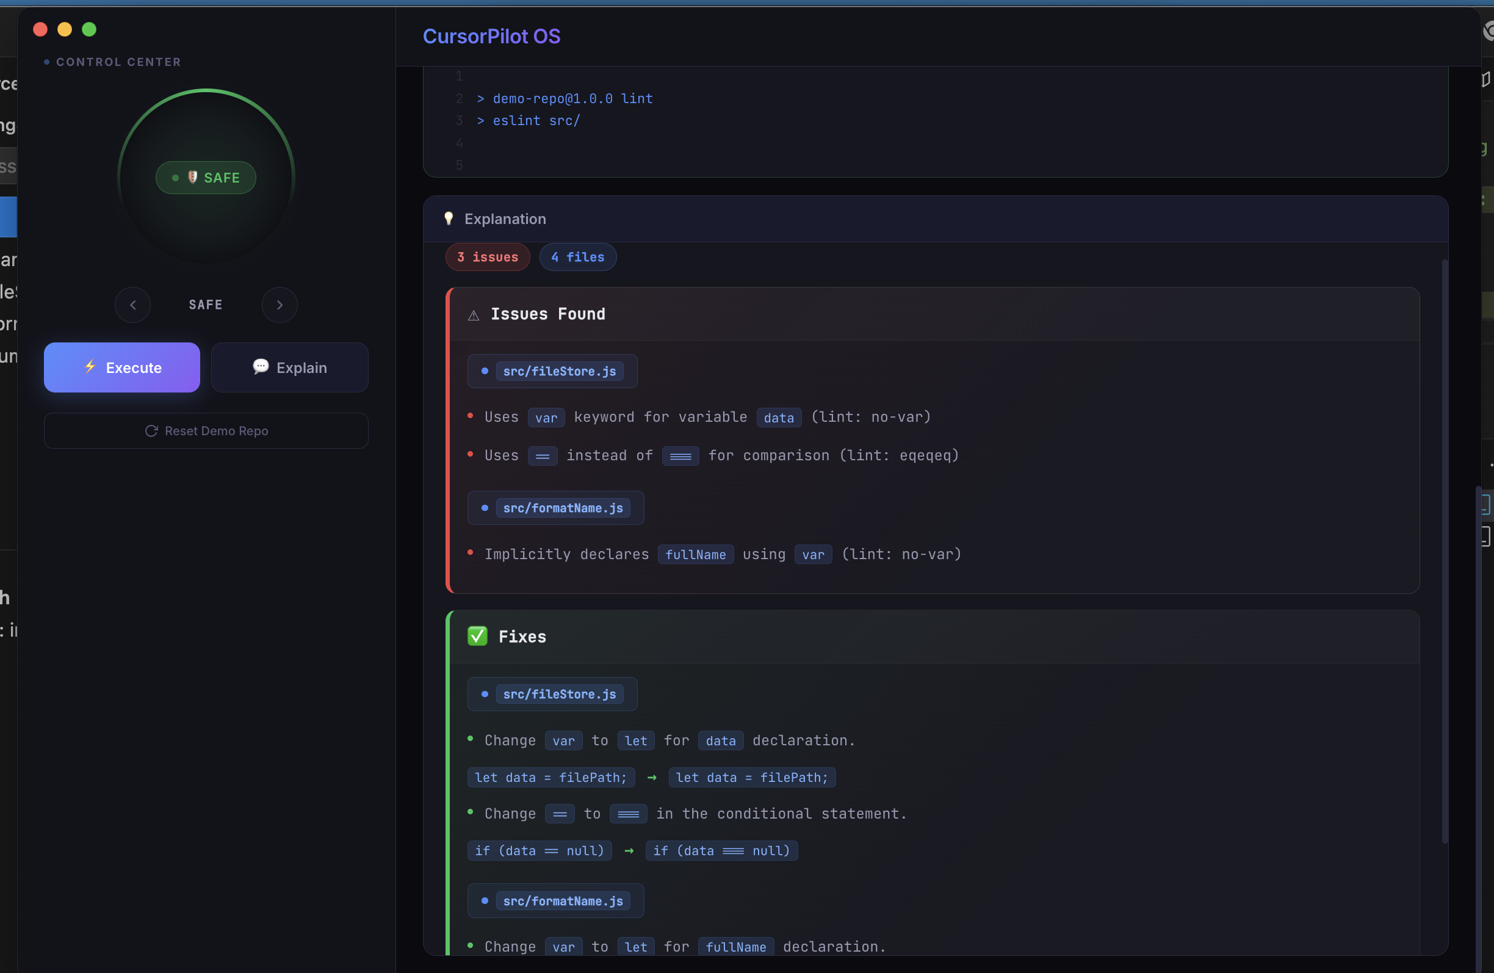Toggle the SAFE mode pill badge
This screenshot has height=973, width=1494.
click(206, 178)
